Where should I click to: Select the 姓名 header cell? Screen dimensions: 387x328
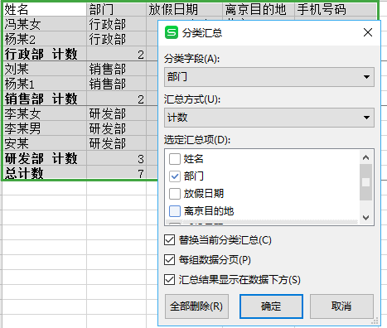(45, 9)
